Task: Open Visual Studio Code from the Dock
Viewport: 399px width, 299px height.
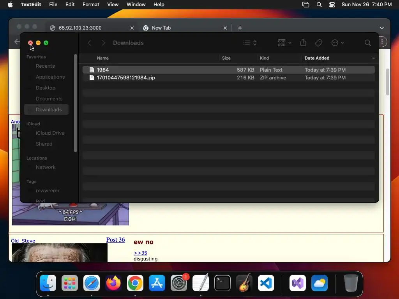Action: (266, 283)
